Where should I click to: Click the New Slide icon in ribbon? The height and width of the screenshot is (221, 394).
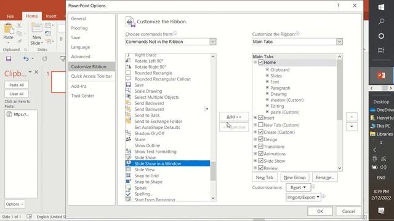(37, 28)
